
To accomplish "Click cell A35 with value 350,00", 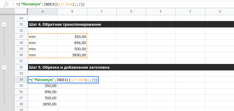I will coord(43,86).
